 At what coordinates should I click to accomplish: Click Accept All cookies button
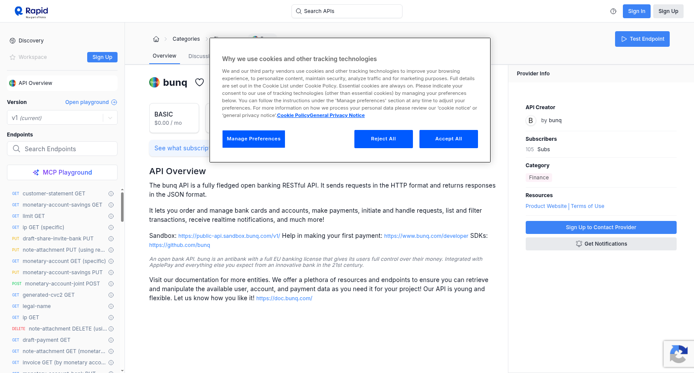tap(448, 139)
